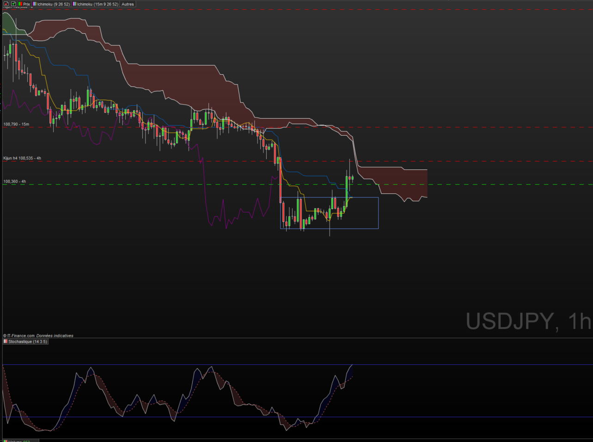The height and width of the screenshot is (442, 593).
Task: Click the red-green Prix color icon
Action: (20, 4)
